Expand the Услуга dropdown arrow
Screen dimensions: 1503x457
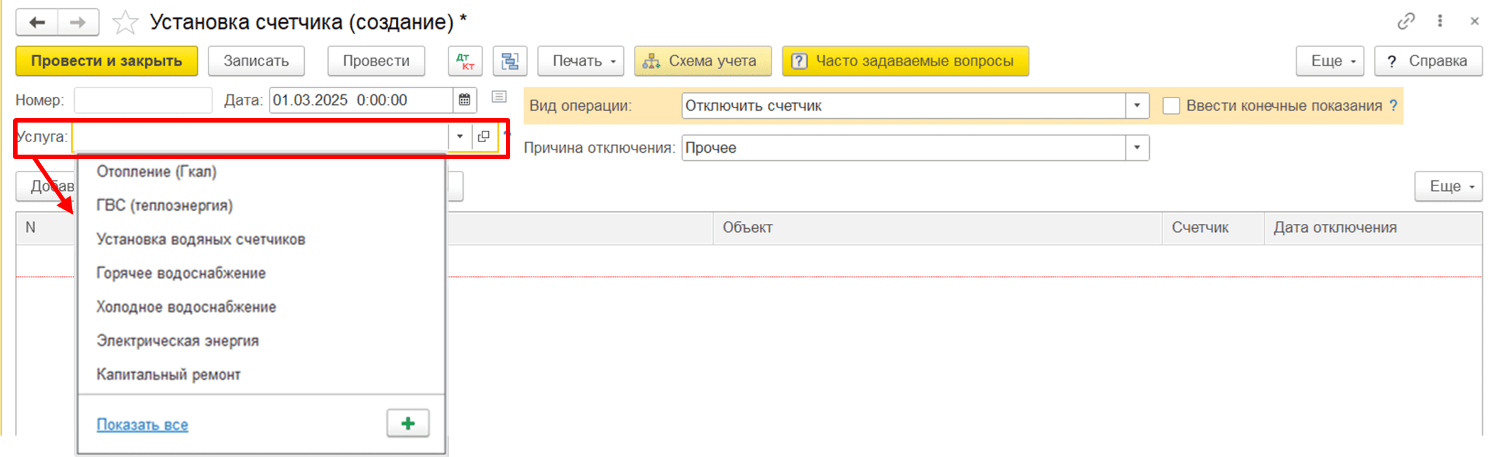coord(460,136)
